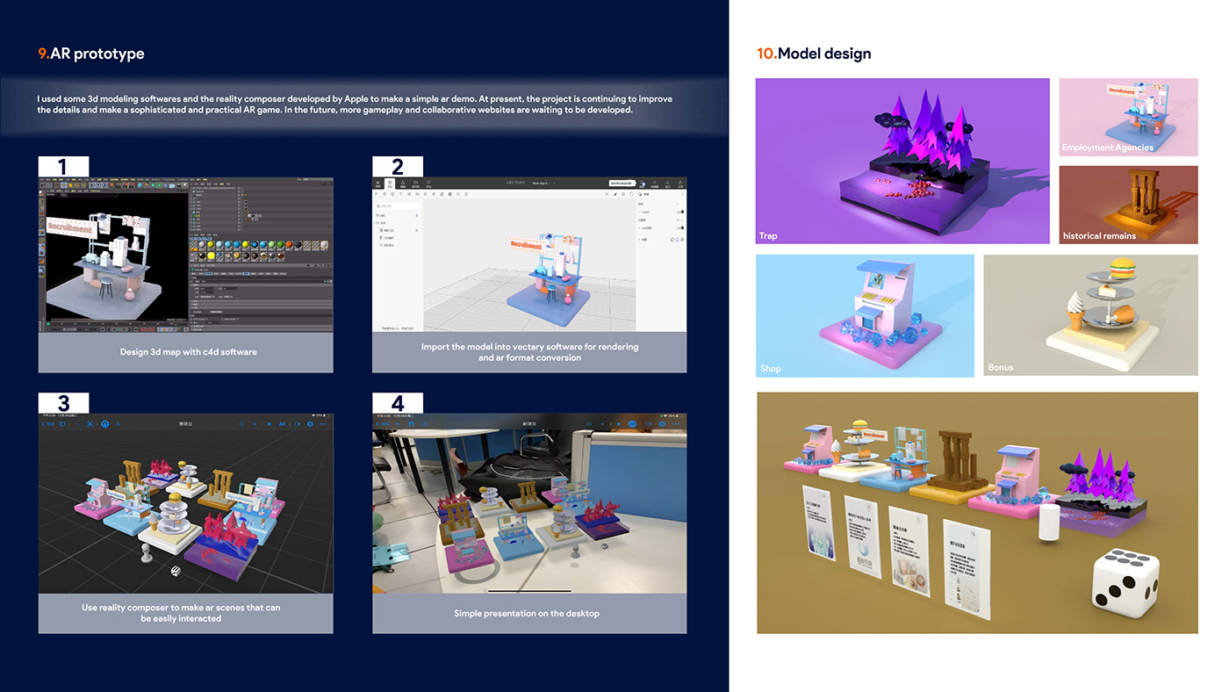This screenshot has height=692, width=1229.
Task: Click the "Employment Agencies" label text
Action: click(1108, 148)
